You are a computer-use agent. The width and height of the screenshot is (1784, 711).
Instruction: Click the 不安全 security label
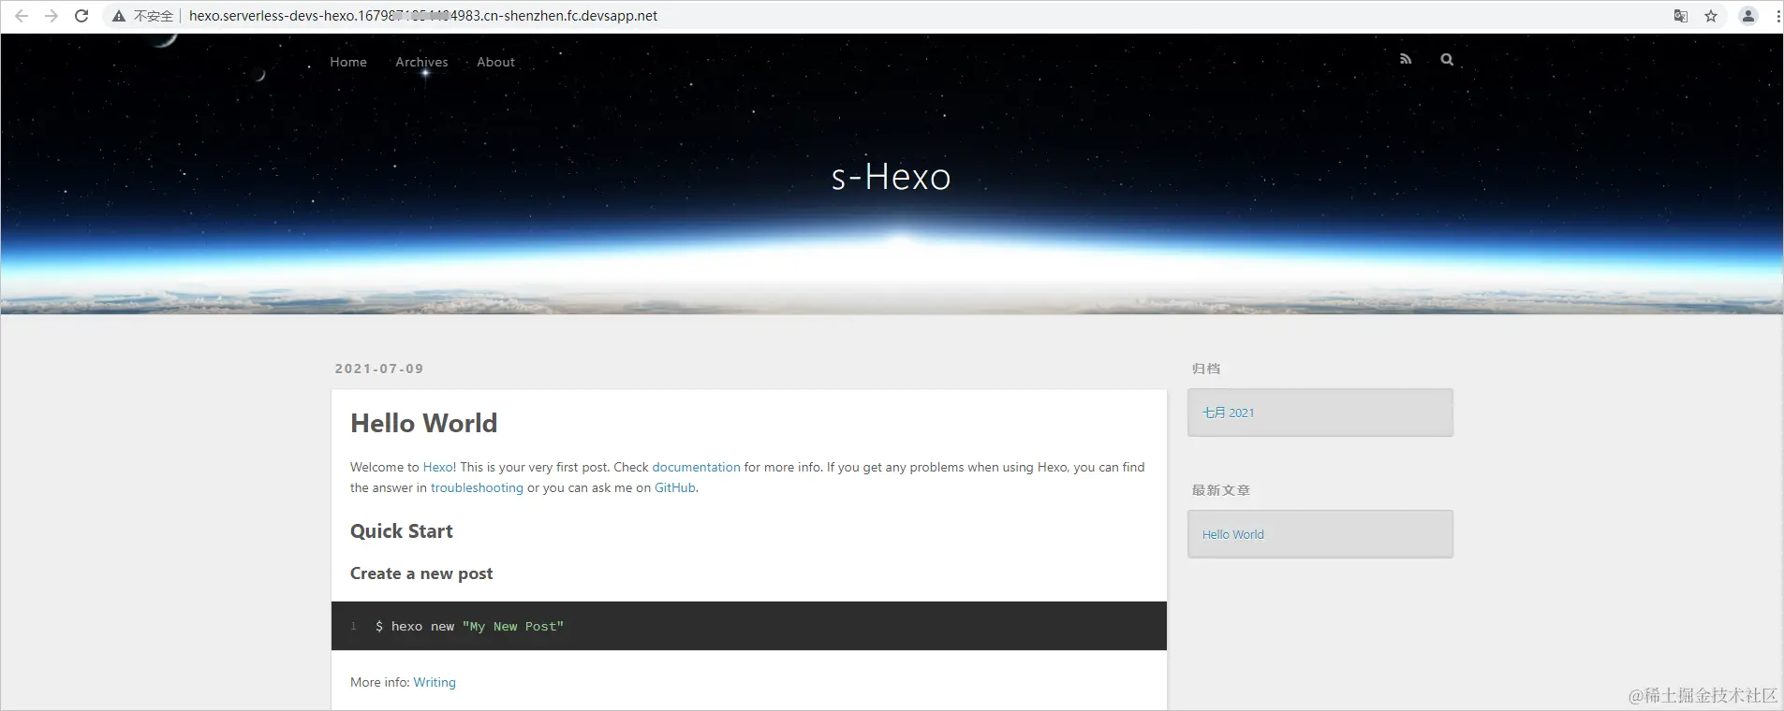point(154,16)
